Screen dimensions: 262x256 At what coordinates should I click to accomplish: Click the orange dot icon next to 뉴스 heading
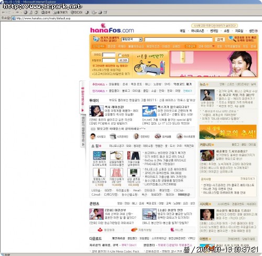pyautogui.click(x=208, y=84)
